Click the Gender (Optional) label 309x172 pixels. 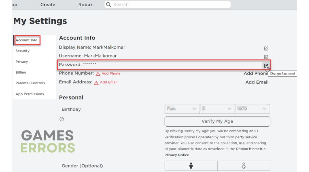(82, 166)
